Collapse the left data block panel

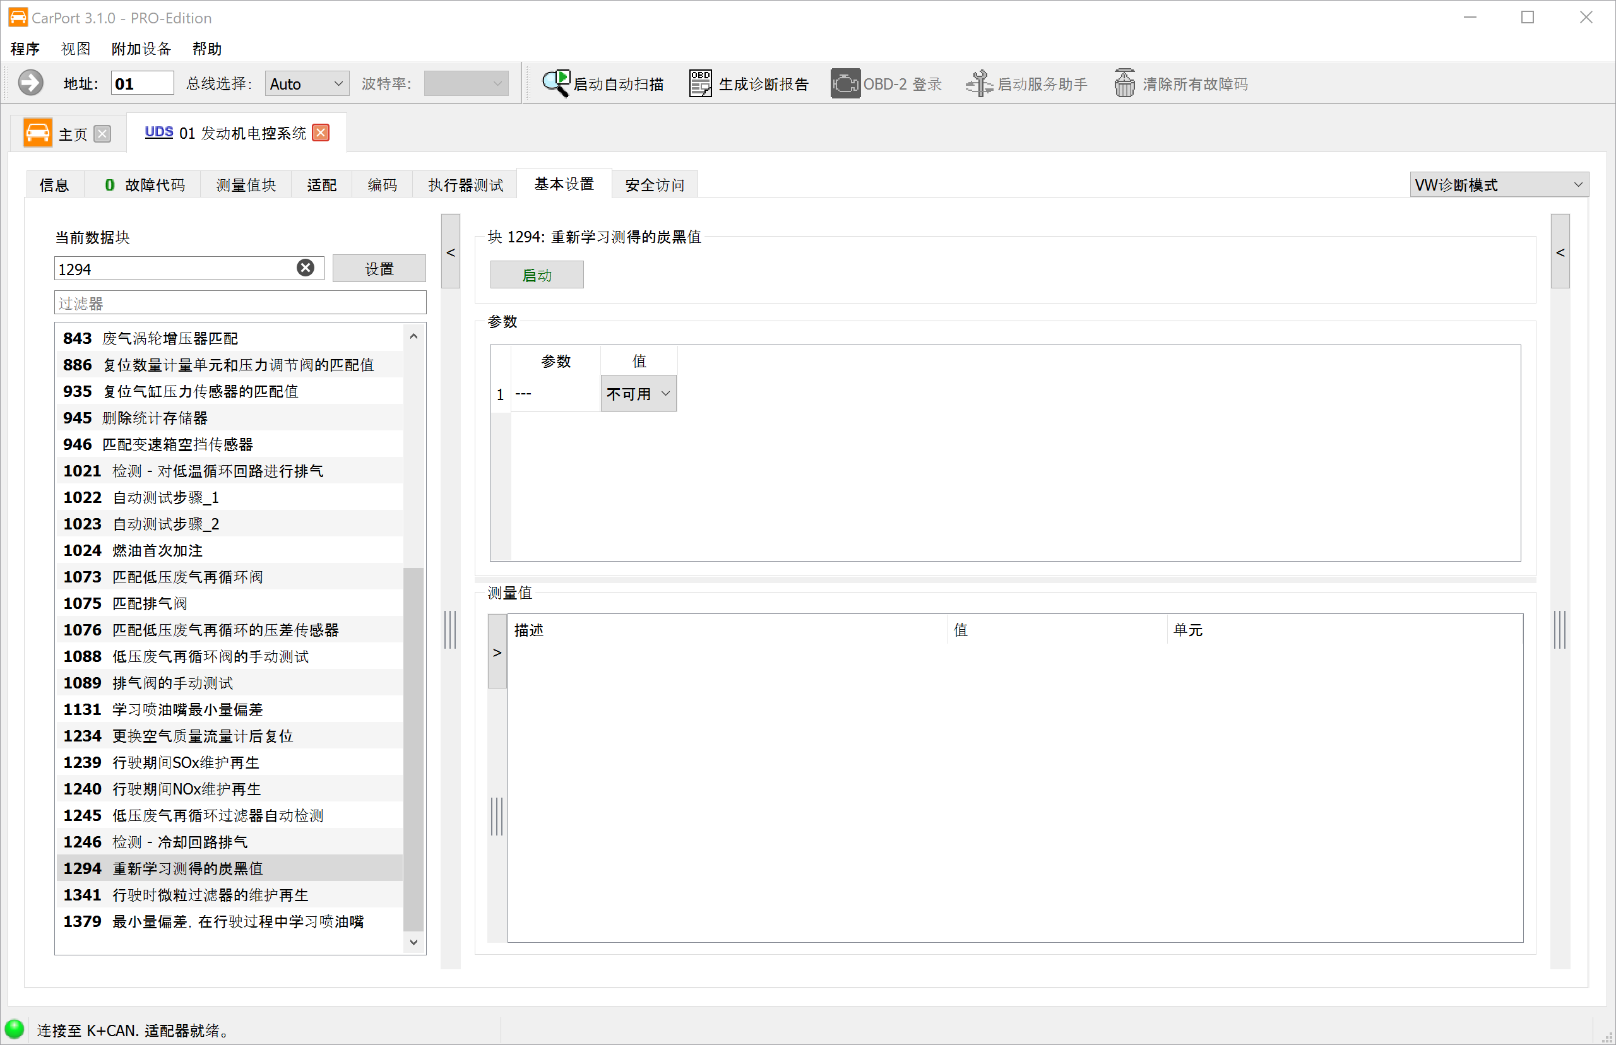click(451, 252)
